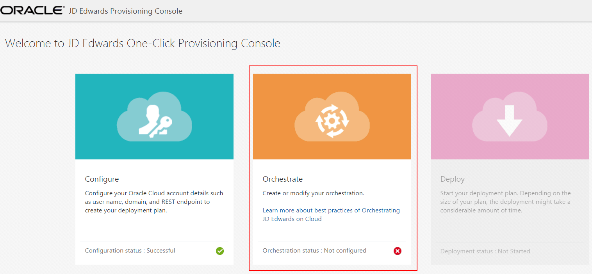Click the Deploy cloud download-arrow icon
The height and width of the screenshot is (274, 592).
coord(509,116)
